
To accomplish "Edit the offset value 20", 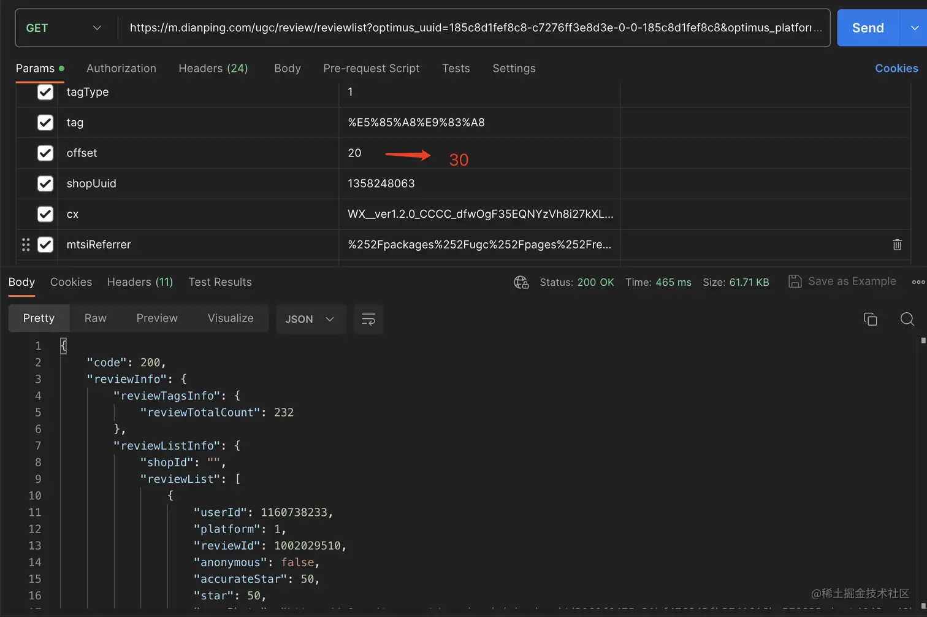I will click(x=354, y=153).
